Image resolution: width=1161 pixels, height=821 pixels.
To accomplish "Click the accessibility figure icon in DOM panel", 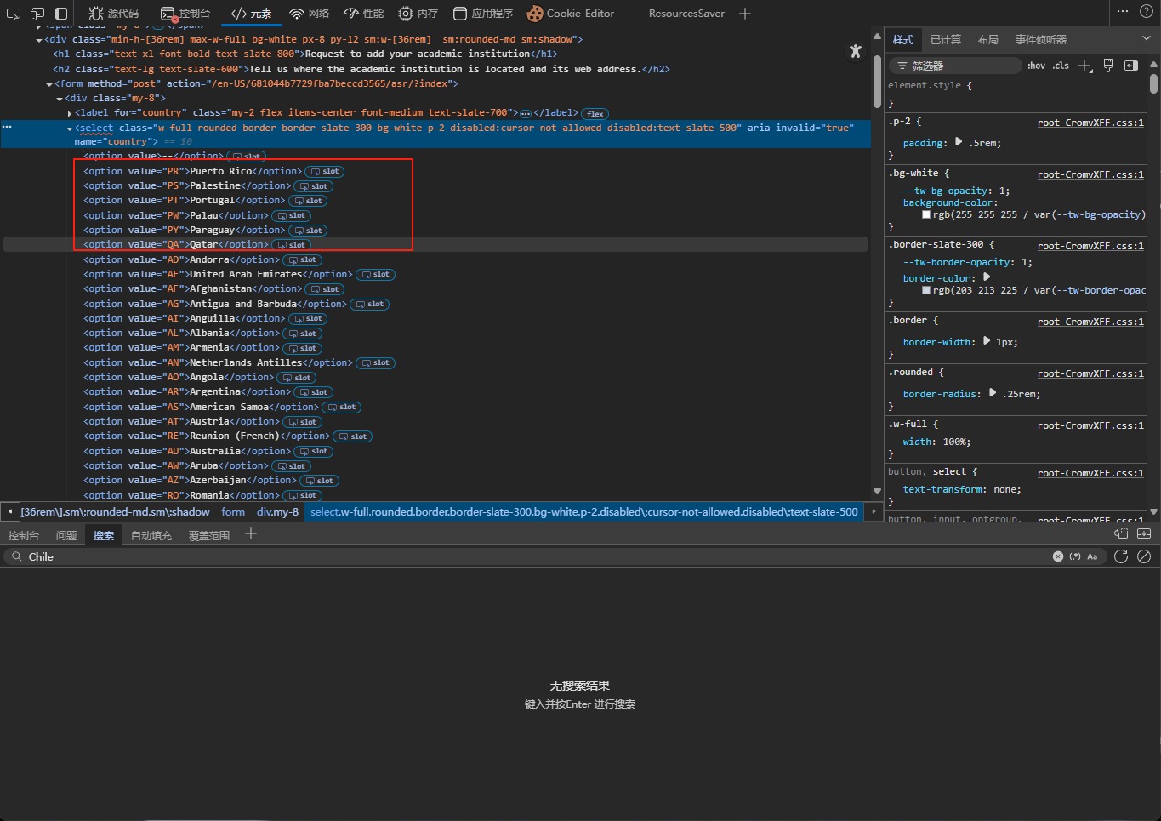I will [856, 51].
